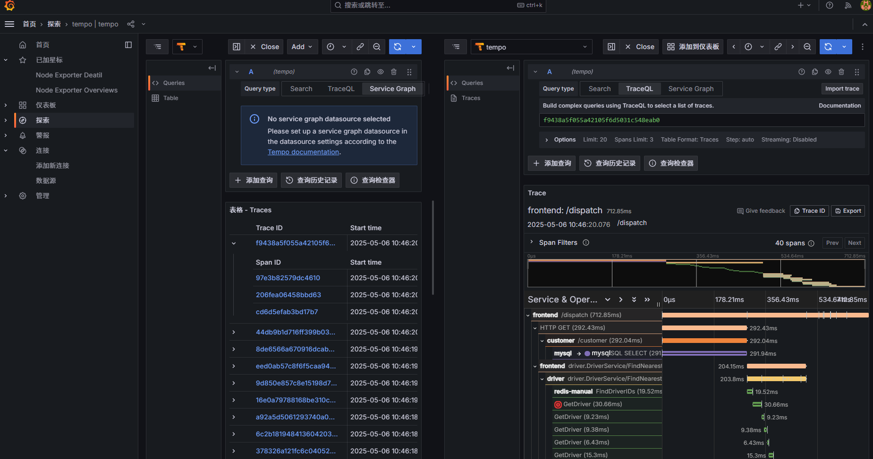Select Service Graph type in right pane
This screenshot has width=873, height=459.
click(691, 89)
